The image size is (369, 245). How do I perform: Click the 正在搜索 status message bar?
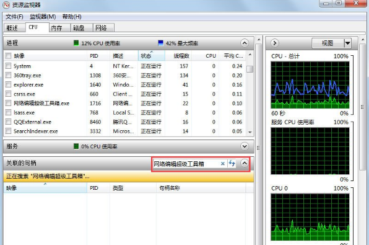point(129,176)
